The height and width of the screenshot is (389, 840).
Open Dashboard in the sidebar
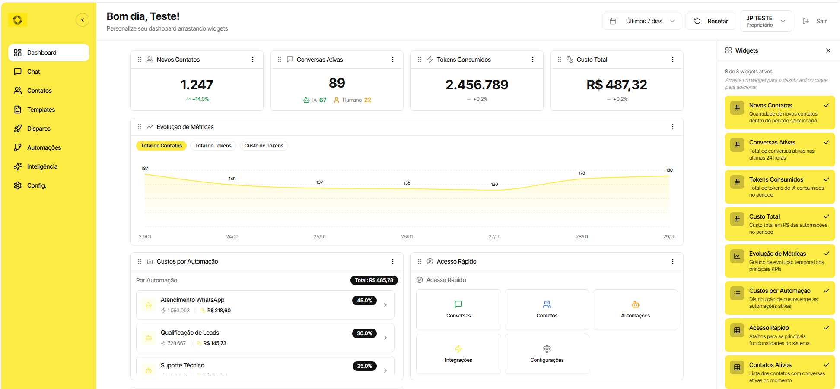click(x=49, y=53)
